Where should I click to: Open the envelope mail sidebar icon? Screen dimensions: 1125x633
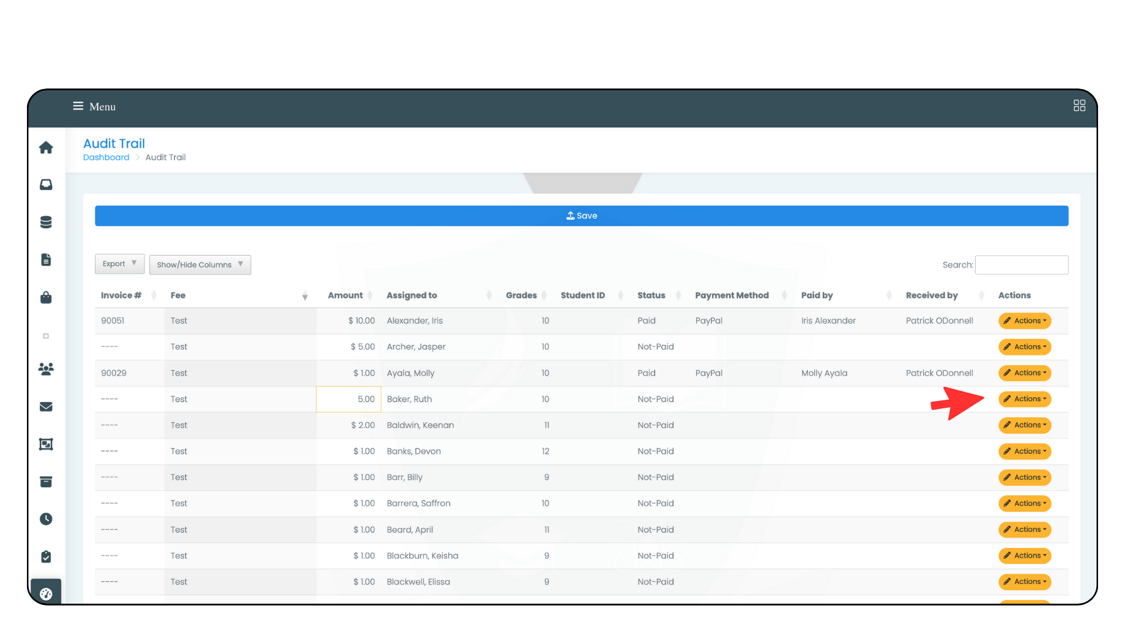point(46,407)
